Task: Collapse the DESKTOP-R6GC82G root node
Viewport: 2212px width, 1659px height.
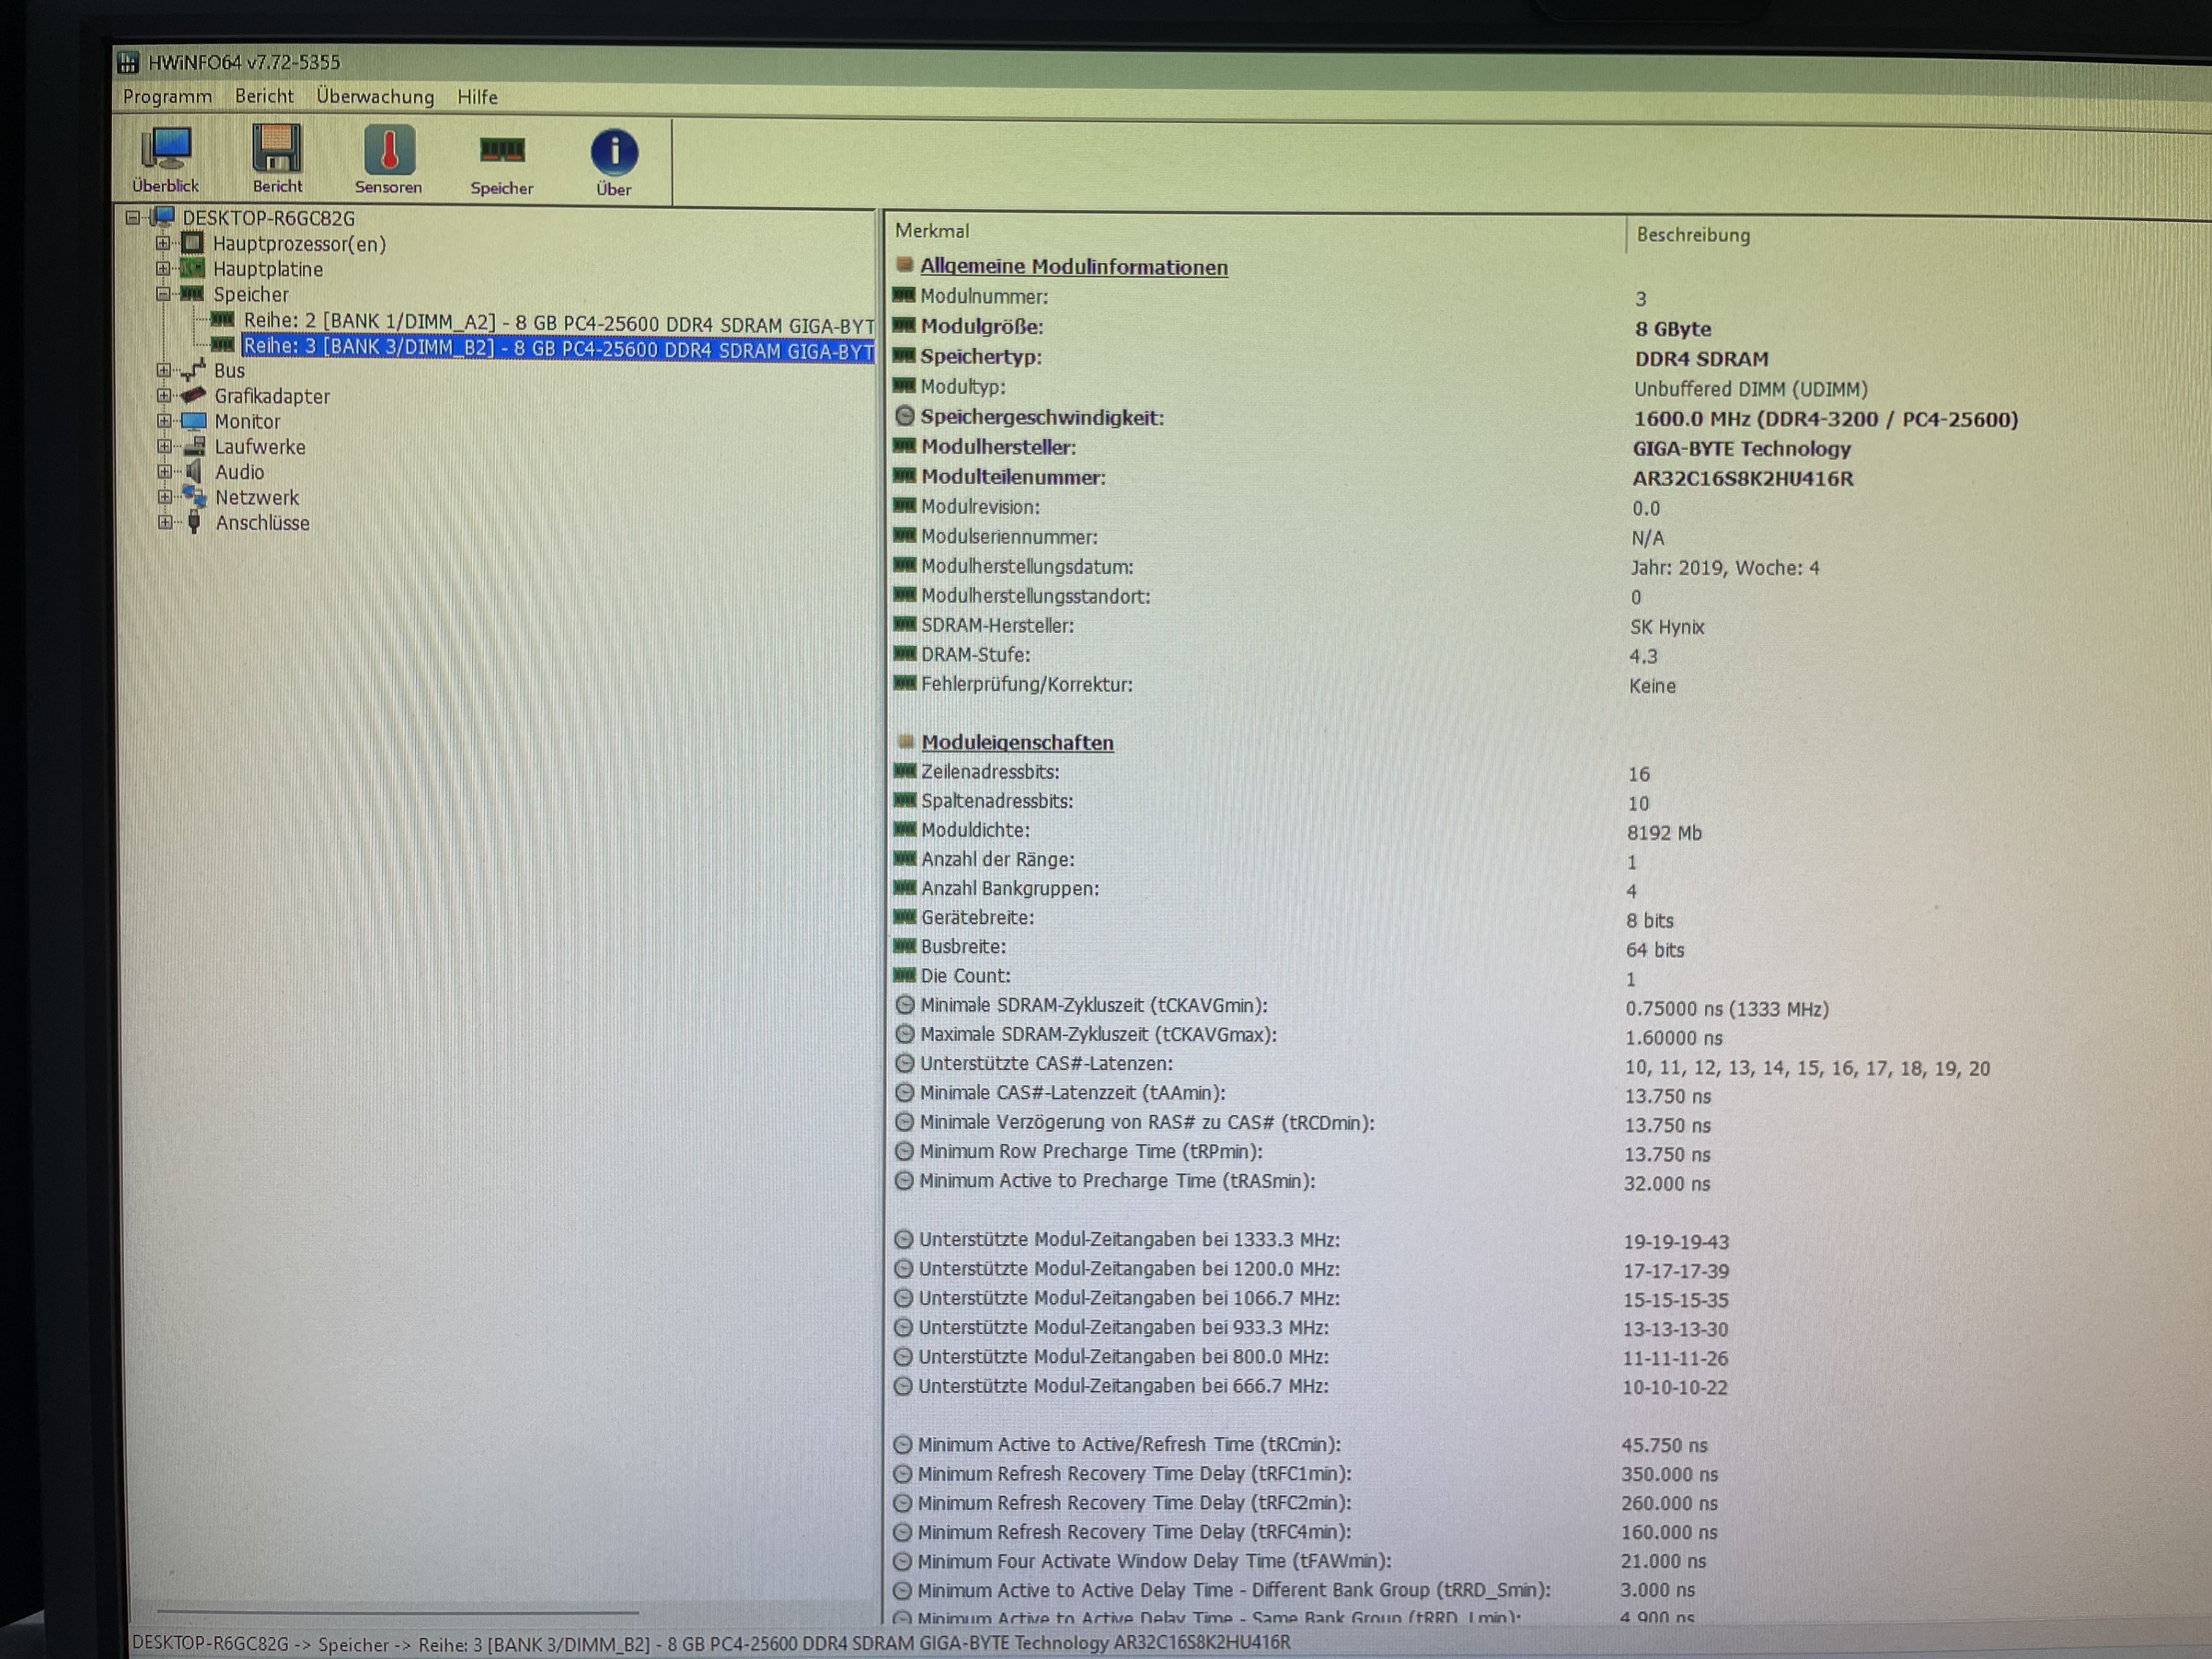Action: 133,218
